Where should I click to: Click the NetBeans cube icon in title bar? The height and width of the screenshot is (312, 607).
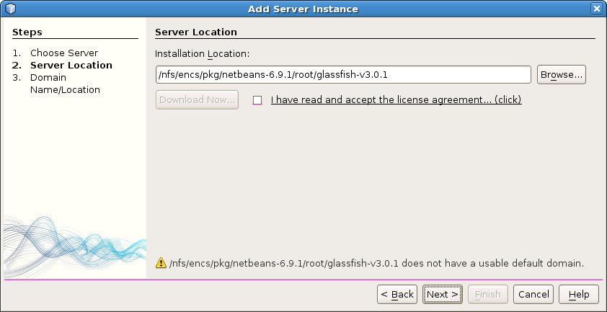(x=10, y=9)
